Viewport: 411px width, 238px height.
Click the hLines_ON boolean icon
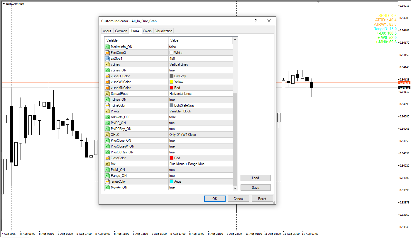[x=107, y=100]
